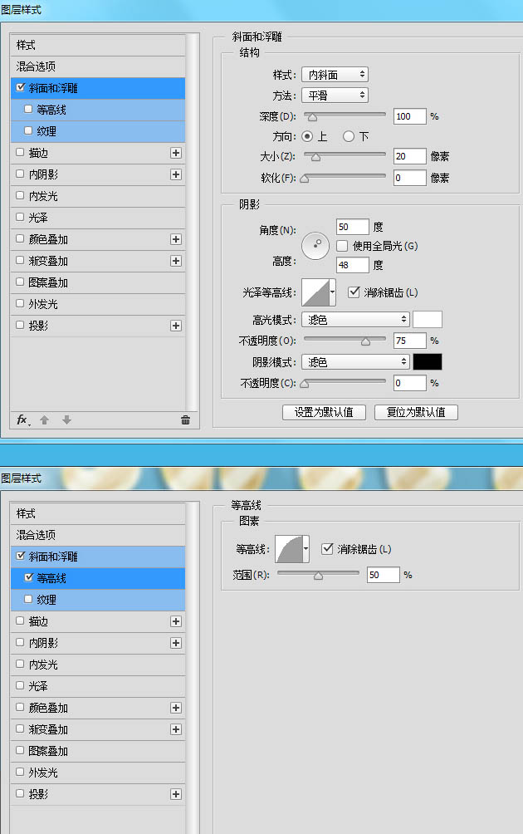Viewport: 523px width, 834px height.
Task: Toggle 消除锯齿 checkbox in lower 等高线 panel
Action: 327,549
